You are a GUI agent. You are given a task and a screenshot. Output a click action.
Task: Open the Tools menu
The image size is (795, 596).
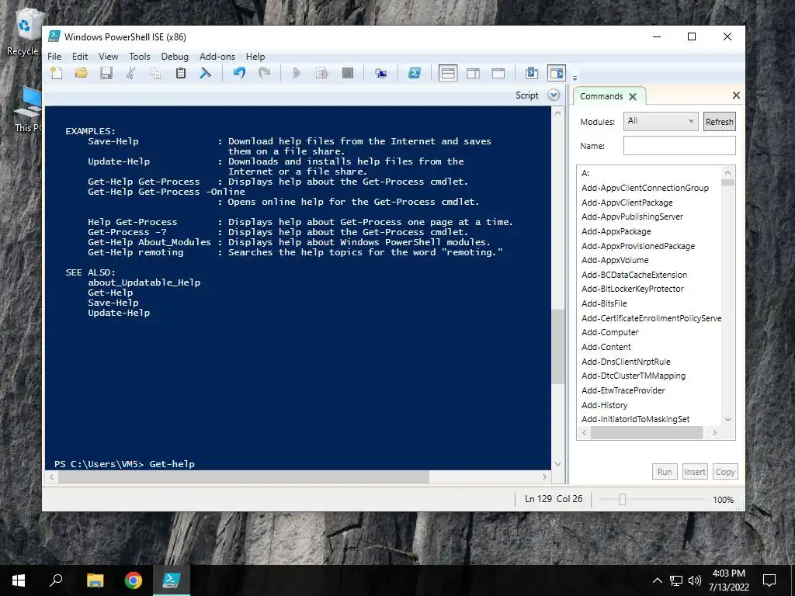[x=140, y=57]
